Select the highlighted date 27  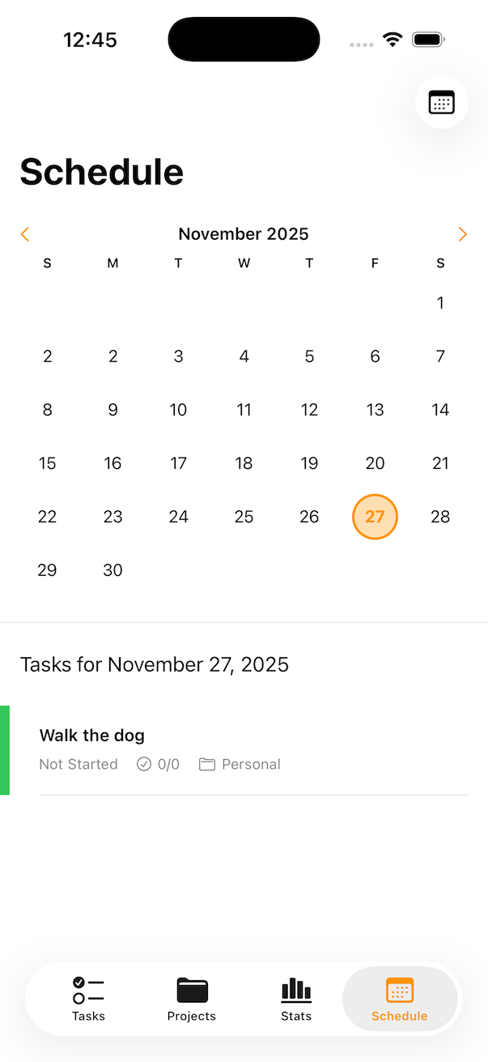(375, 517)
